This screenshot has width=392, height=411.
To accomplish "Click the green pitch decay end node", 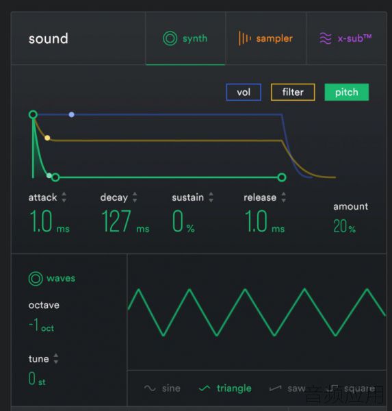I will pyautogui.click(x=55, y=177).
